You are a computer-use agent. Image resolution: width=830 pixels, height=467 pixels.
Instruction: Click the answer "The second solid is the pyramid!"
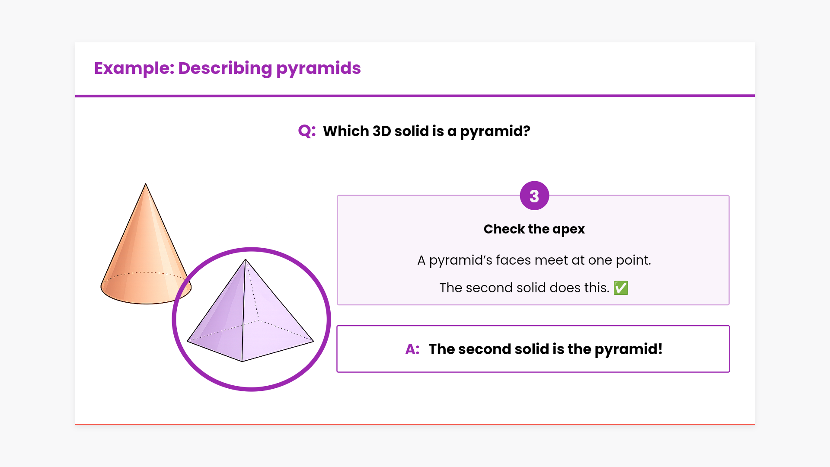[545, 349]
